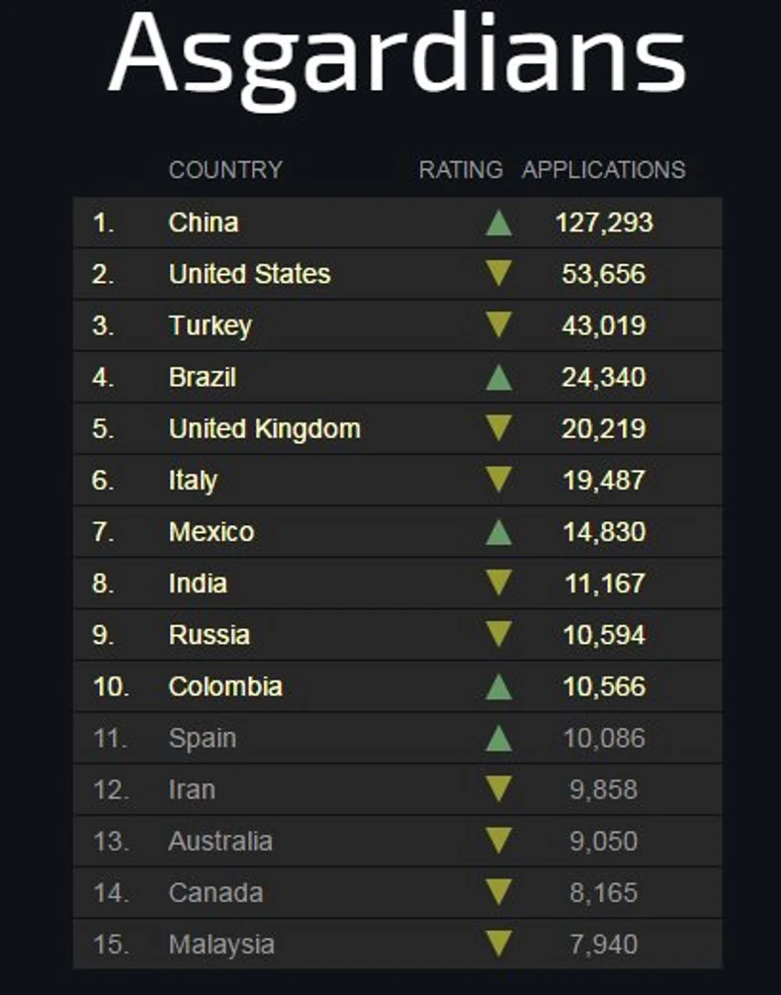This screenshot has height=995, width=781.
Task: Click Turkey's yellow down rating arrow
Action: (499, 325)
